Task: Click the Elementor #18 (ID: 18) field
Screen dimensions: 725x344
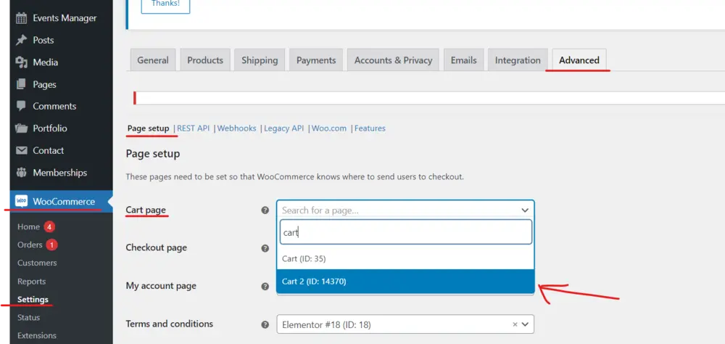Action: click(405, 324)
